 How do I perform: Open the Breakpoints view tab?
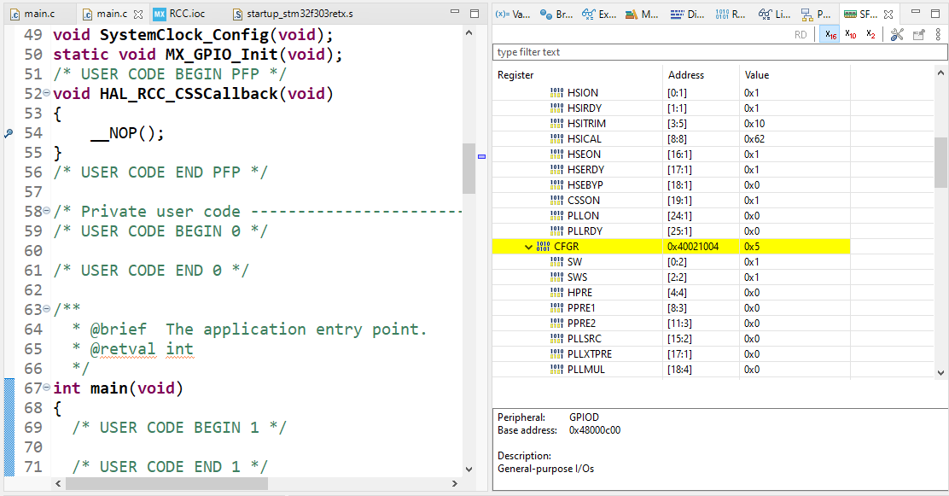click(556, 15)
